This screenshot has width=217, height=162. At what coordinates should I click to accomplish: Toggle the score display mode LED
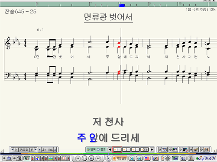[160, 149]
